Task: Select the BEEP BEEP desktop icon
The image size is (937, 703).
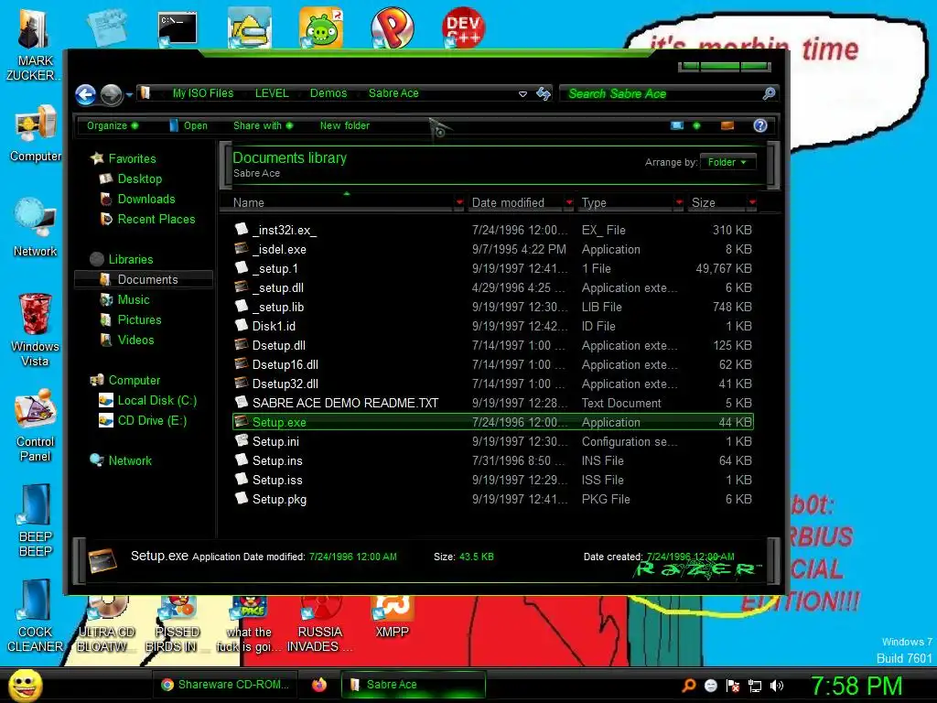Action: tap(36, 521)
